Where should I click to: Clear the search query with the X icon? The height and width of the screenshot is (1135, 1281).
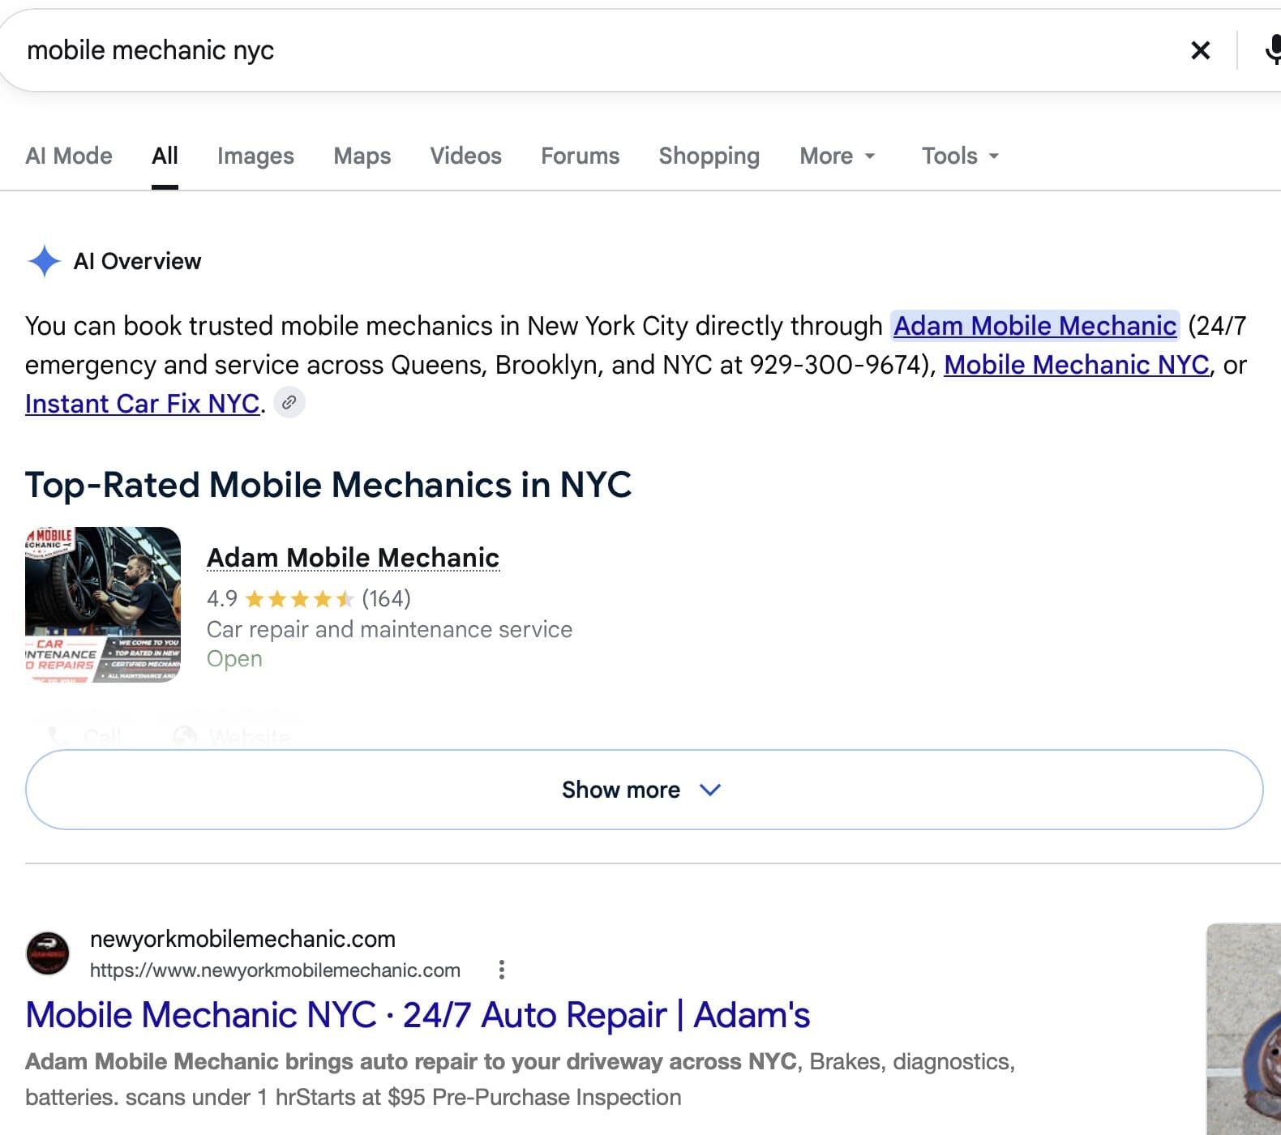(1200, 50)
